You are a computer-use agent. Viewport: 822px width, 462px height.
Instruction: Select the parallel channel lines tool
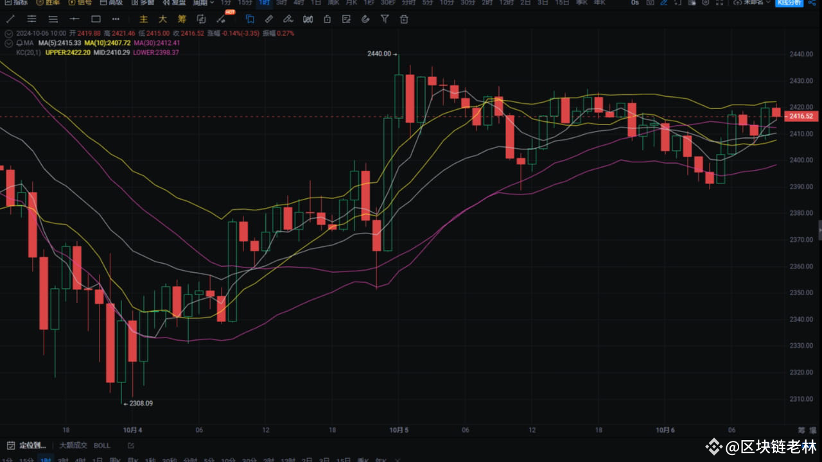coord(31,19)
